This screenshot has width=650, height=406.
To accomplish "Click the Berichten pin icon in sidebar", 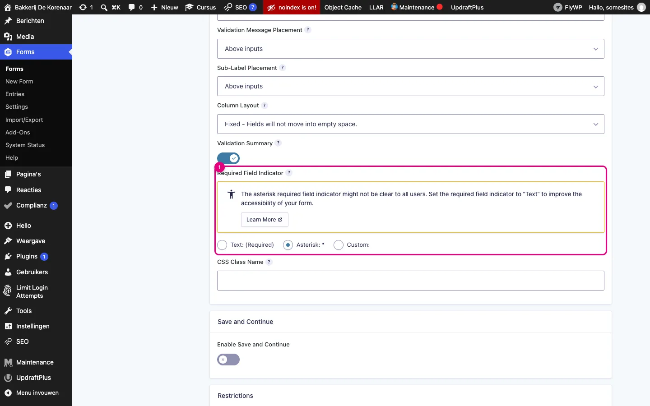I will tap(8, 21).
